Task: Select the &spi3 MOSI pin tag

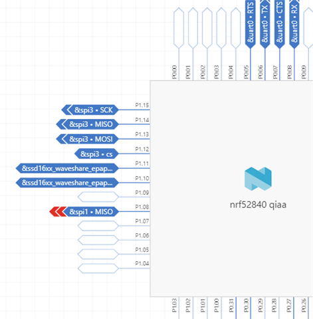Action: [87, 139]
